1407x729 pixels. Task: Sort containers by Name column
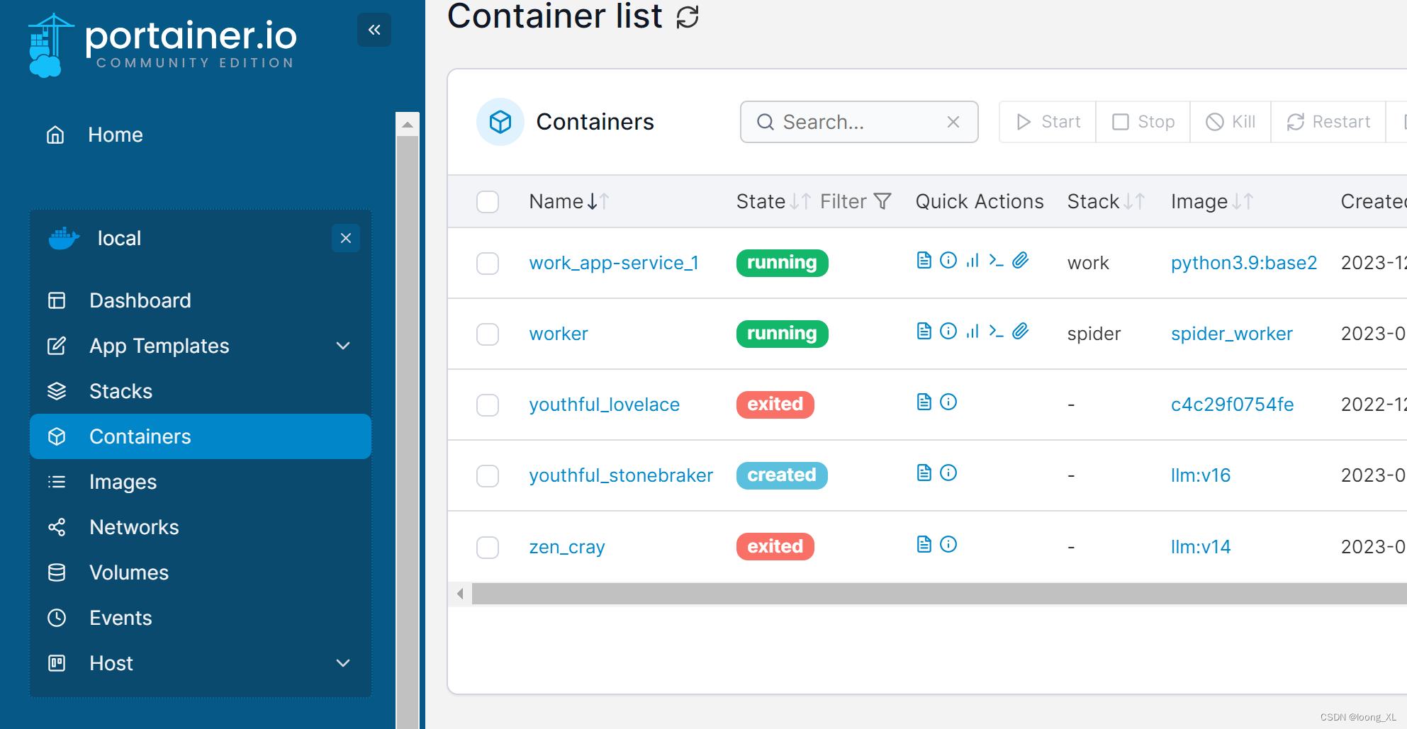click(568, 202)
